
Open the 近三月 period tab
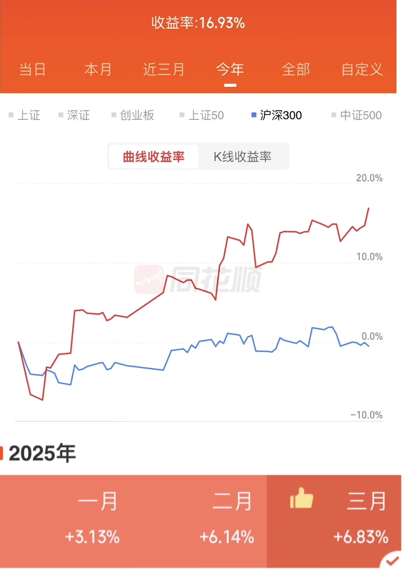point(164,70)
